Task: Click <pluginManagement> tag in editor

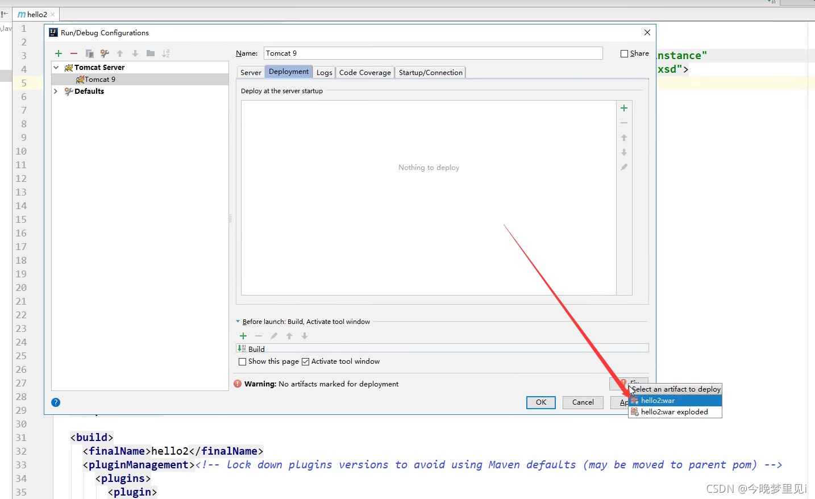Action: tap(139, 465)
